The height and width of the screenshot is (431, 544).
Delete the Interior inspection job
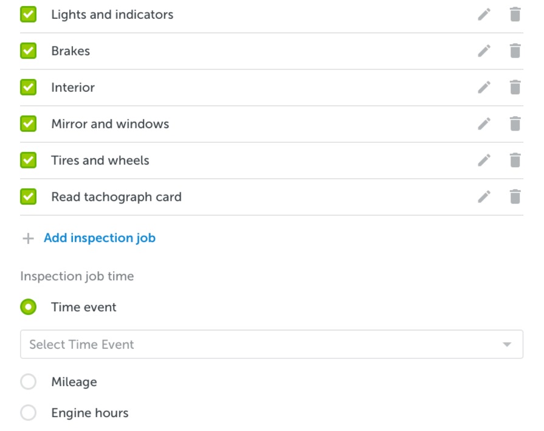pos(515,88)
